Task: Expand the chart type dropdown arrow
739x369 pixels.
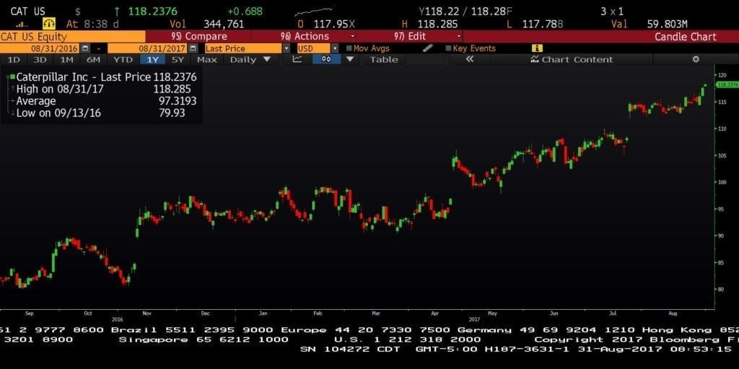Action: (350, 59)
